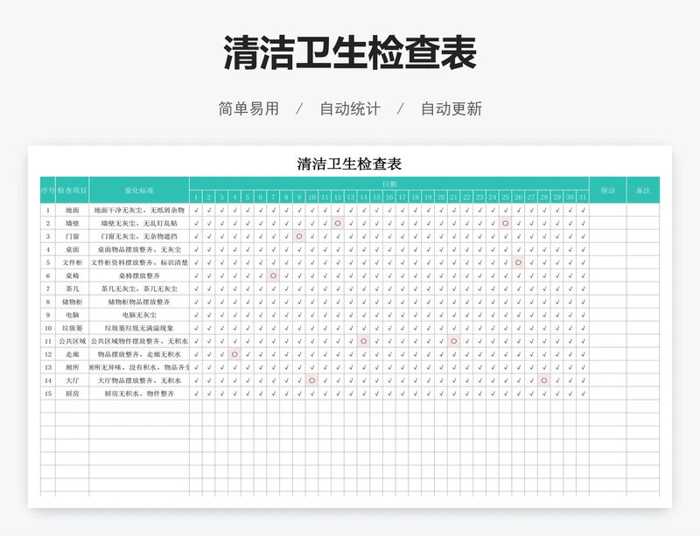Select the 厕所 item cell
700x536 pixels.
pyautogui.click(x=73, y=367)
